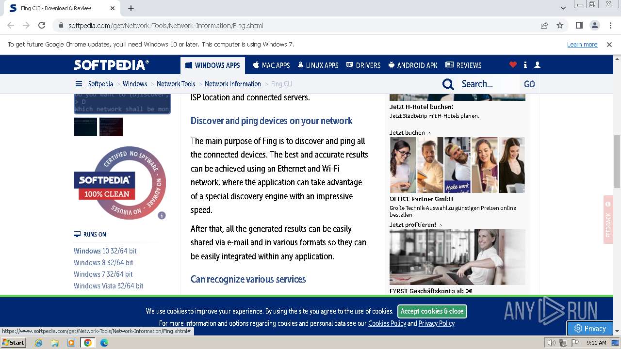Click the Privacy settings button

[590, 328]
